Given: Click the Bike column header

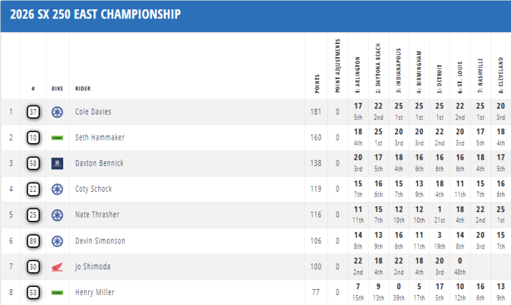Looking at the screenshot, I should (x=58, y=88).
